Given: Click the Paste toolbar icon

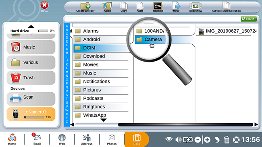Looking at the screenshot, I should [x=140, y=7].
